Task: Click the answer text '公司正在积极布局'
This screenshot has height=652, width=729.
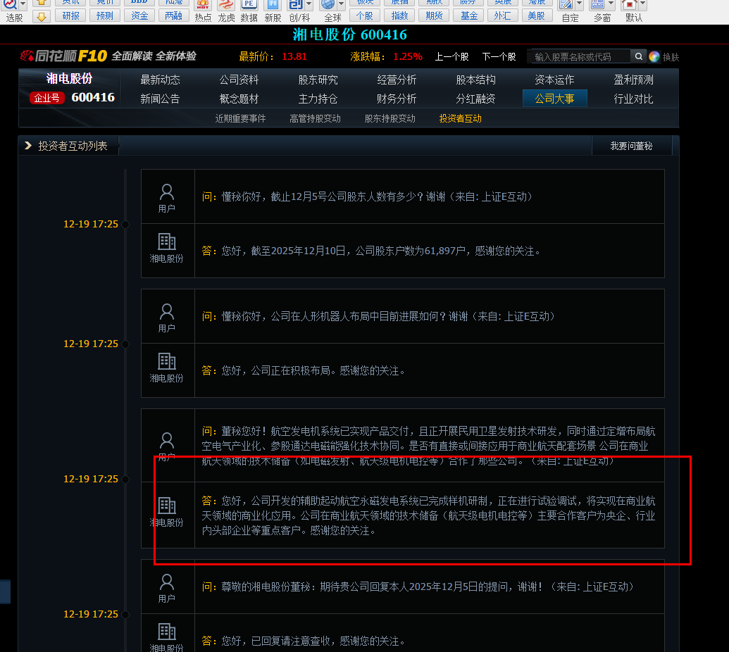Action: pos(291,371)
